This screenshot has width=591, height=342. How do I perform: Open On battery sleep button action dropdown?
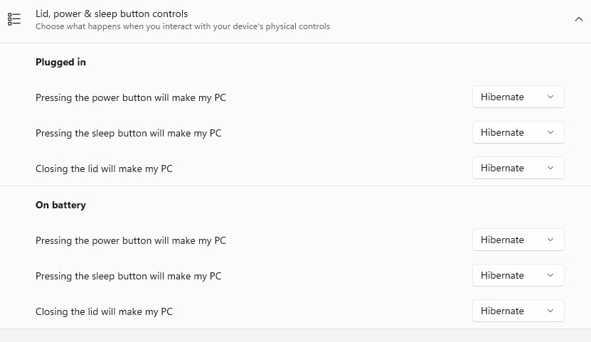pos(518,275)
